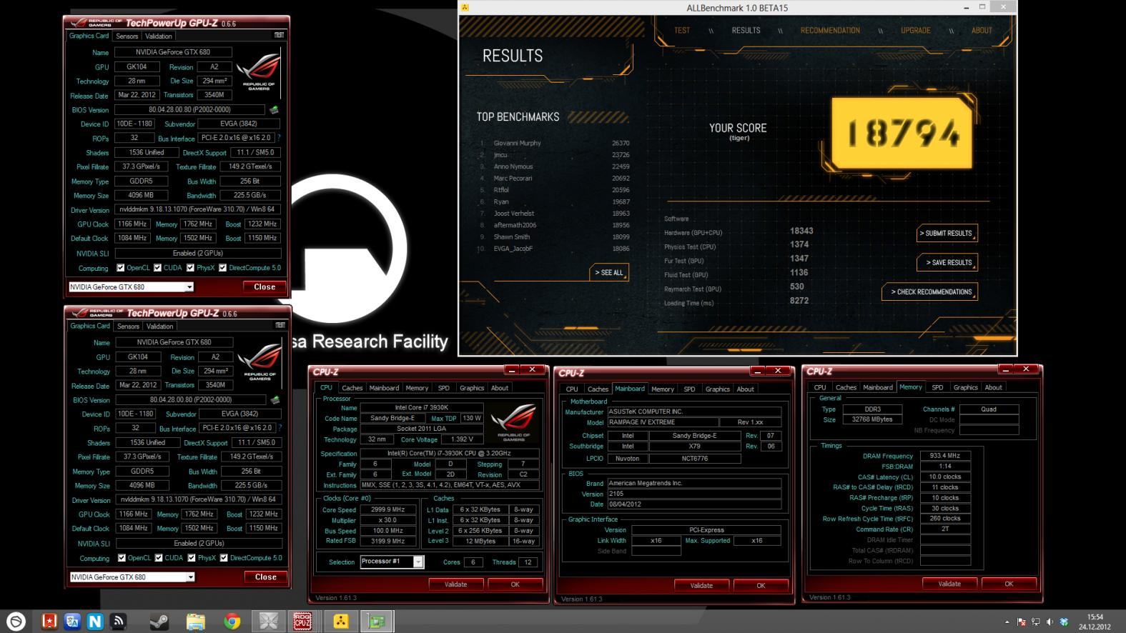This screenshot has height=633, width=1126.
Task: Toggle DirectCompute 5.0 checkbox in lower GPU-Z
Action: click(224, 558)
